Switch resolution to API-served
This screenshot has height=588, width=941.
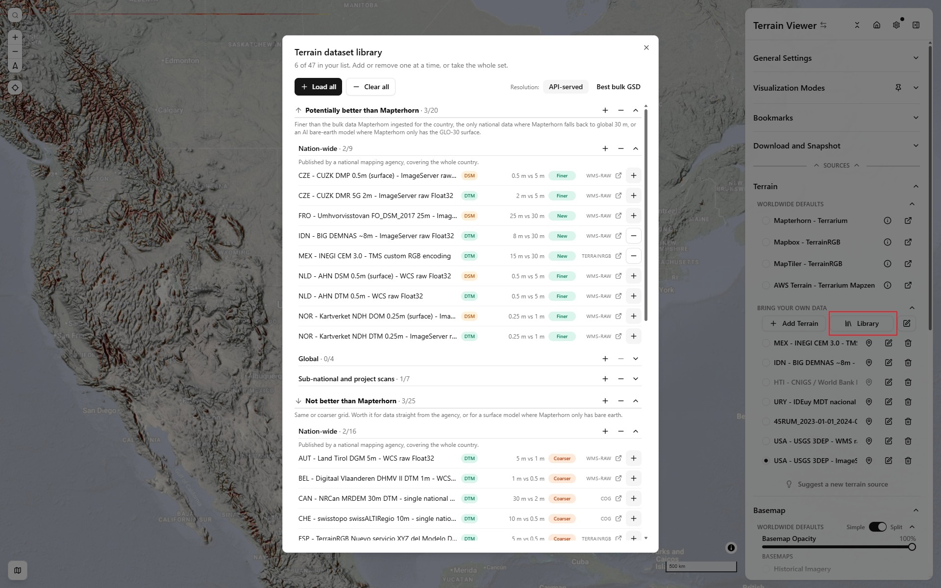pyautogui.click(x=566, y=87)
